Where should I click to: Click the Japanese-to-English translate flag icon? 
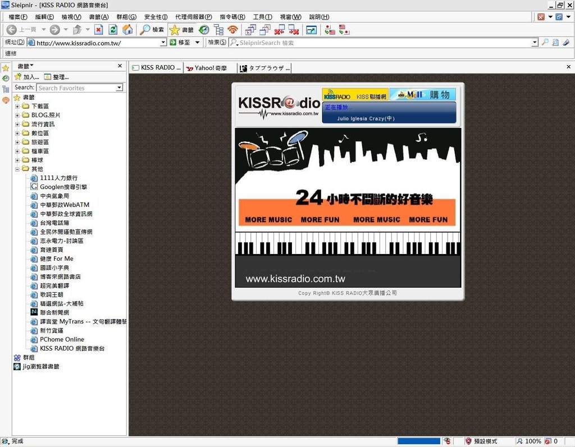pyautogui.click(x=330, y=30)
